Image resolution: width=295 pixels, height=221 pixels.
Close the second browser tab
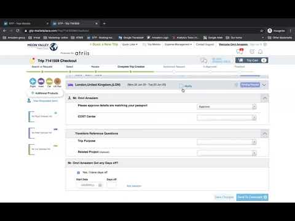[96, 23]
